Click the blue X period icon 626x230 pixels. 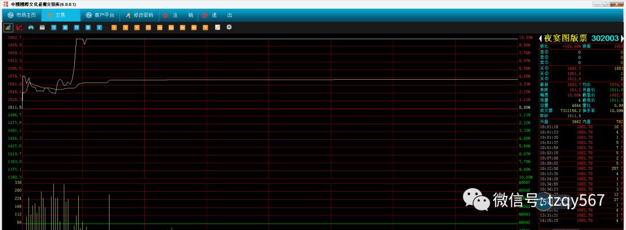(x=100, y=28)
